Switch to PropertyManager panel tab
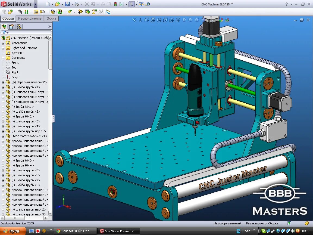Image resolution: width=313 pixels, height=235 pixels. tap(11, 26)
